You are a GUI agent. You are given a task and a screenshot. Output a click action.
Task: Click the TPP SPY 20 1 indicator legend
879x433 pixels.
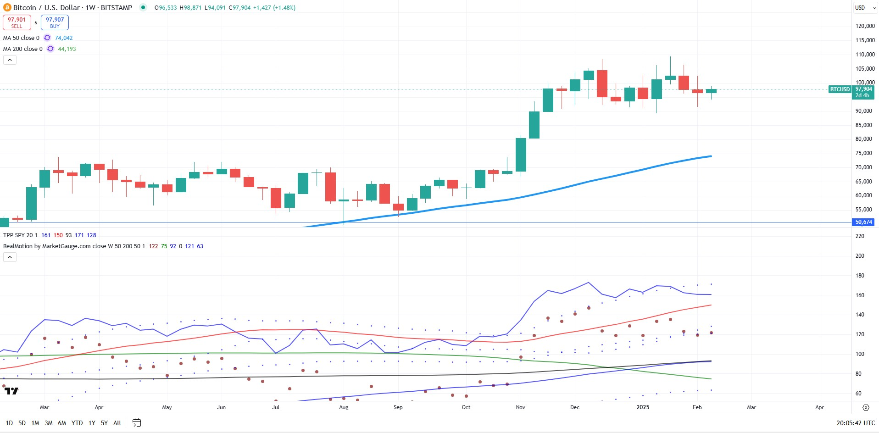click(x=20, y=235)
